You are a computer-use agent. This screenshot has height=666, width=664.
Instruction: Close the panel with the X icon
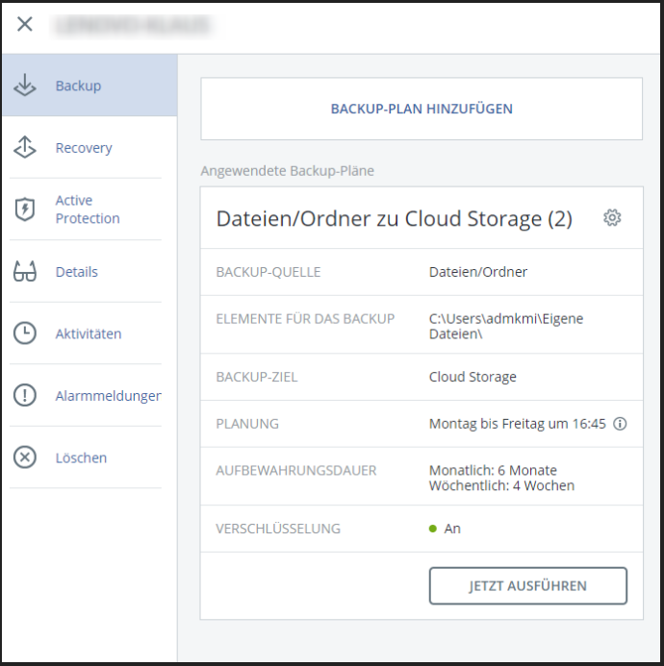[25, 25]
